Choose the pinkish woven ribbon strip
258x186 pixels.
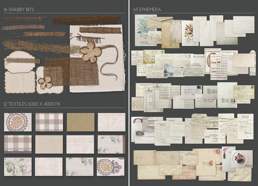[23, 27]
